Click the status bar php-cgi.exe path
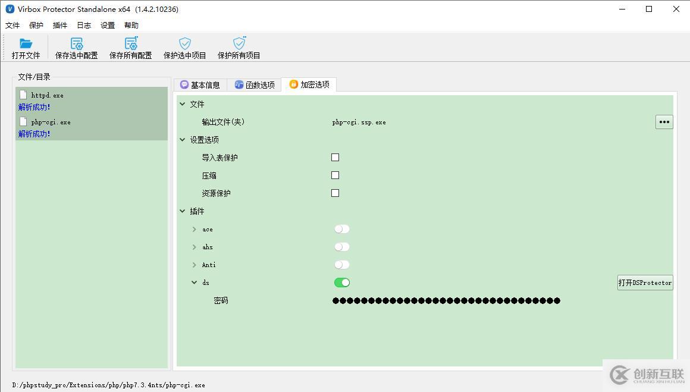Viewport: 690px width, 392px height. [x=108, y=385]
